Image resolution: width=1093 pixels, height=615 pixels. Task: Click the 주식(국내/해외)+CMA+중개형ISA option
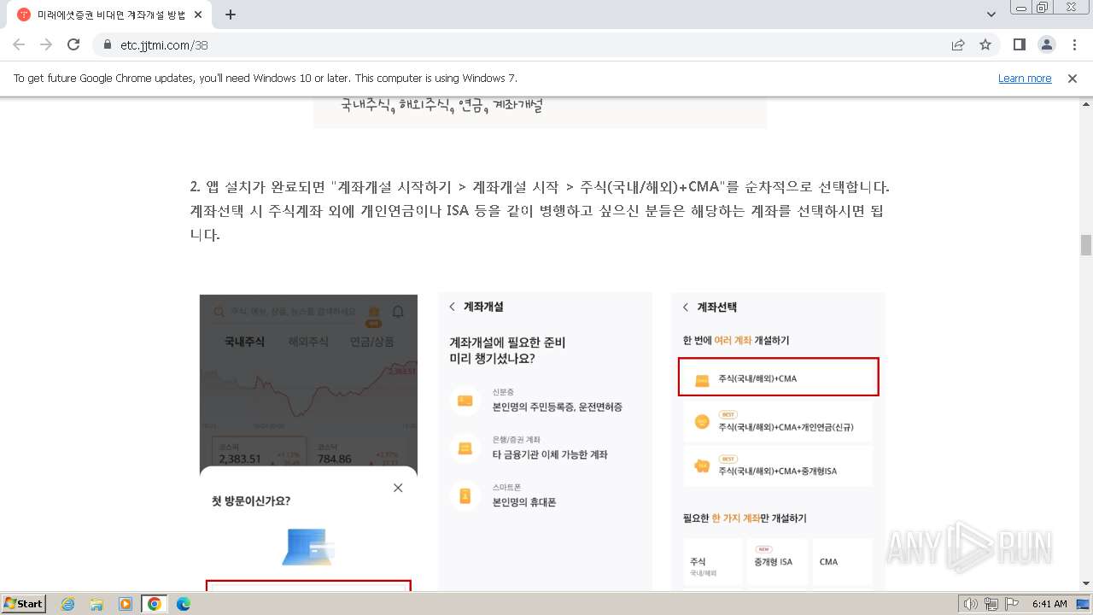(778, 466)
